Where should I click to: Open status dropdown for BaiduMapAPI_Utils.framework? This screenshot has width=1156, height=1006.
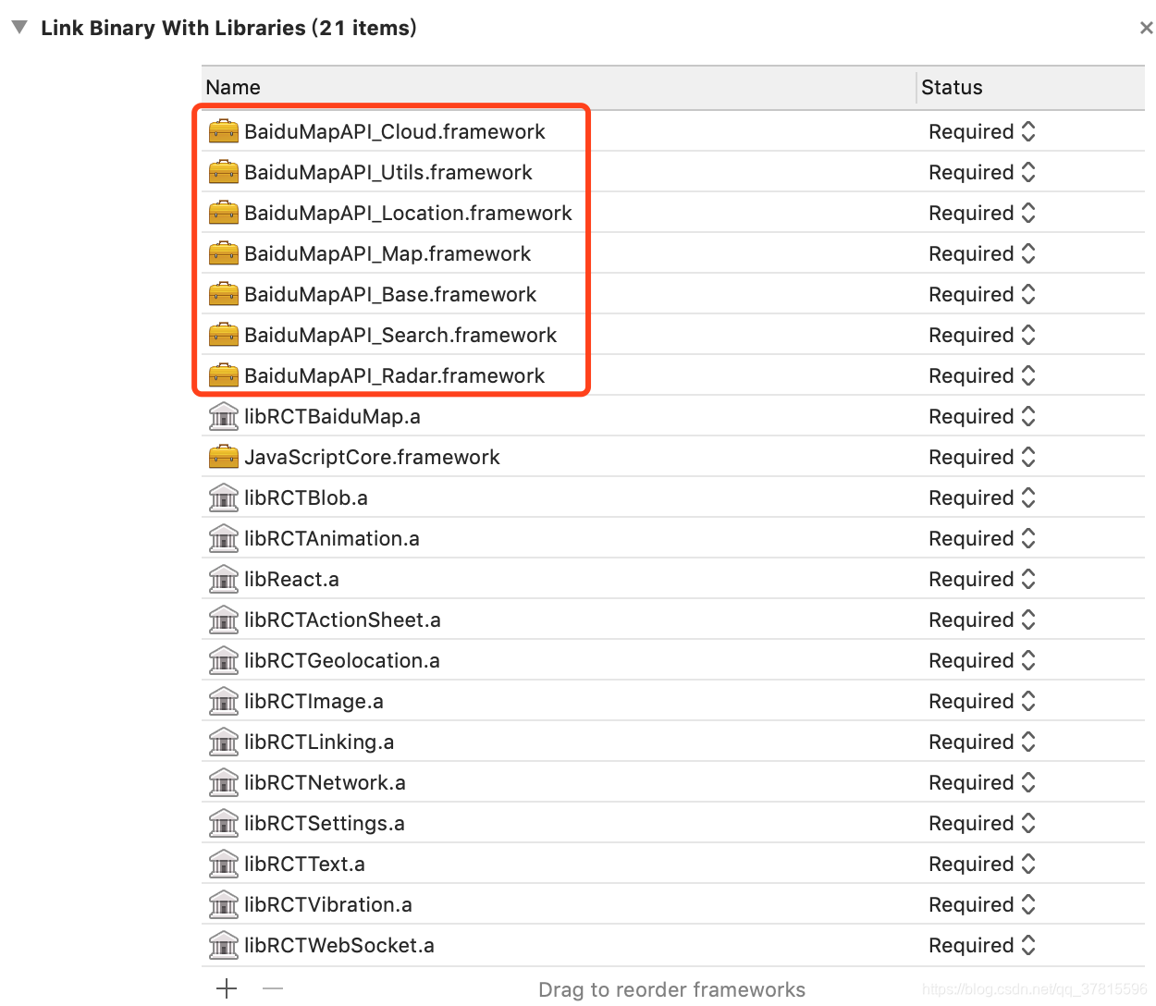(x=982, y=172)
